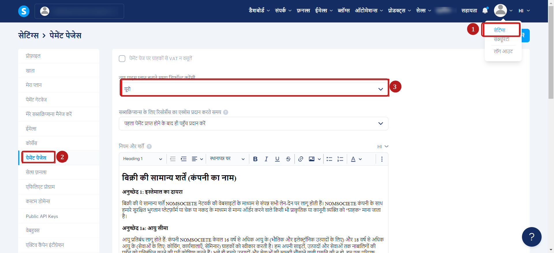The width and height of the screenshot is (554, 253).
Task: Open the three-dot more options menu
Action: coord(382,159)
